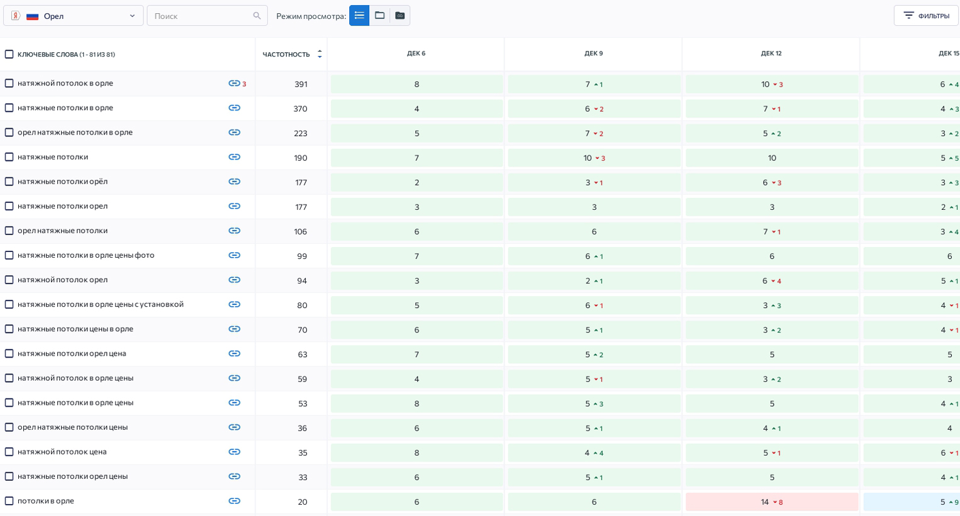The height and width of the screenshot is (516, 960).
Task: Click the ДЕК 15 column header
Action: pyautogui.click(x=949, y=53)
